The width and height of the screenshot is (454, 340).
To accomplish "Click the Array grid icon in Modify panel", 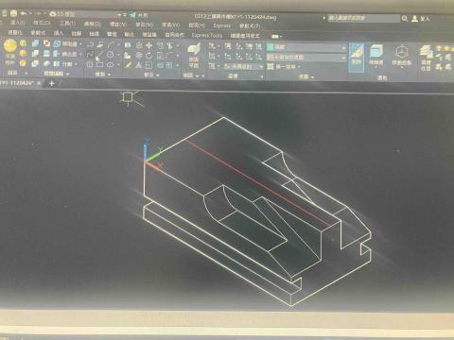I will click(169, 65).
